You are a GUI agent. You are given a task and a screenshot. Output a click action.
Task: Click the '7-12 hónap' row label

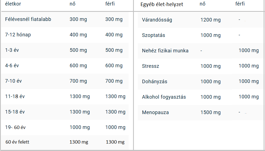(18, 35)
